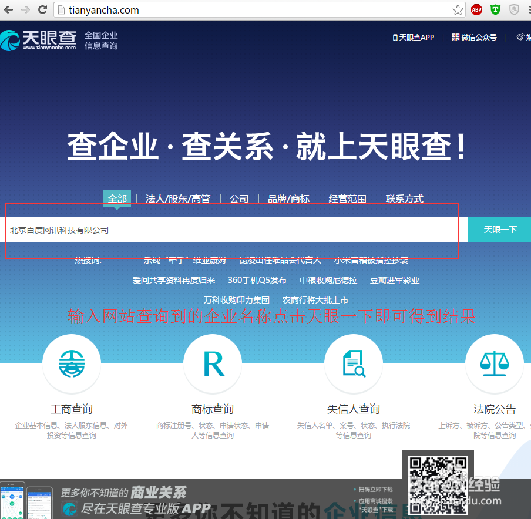
Task: Select the 全部 search tab
Action: 117,198
